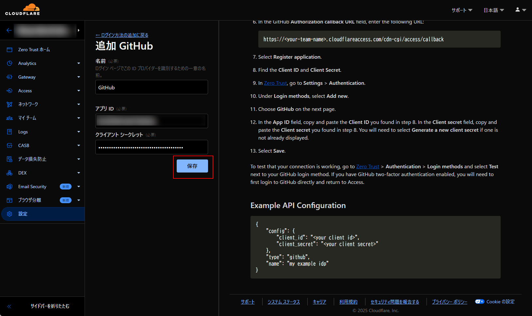Click the Gateway sidebar icon
The height and width of the screenshot is (316, 532).
pos(9,77)
